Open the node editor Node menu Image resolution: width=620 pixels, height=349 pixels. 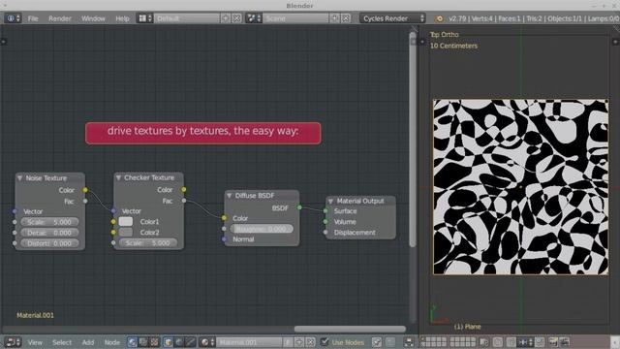(x=112, y=342)
